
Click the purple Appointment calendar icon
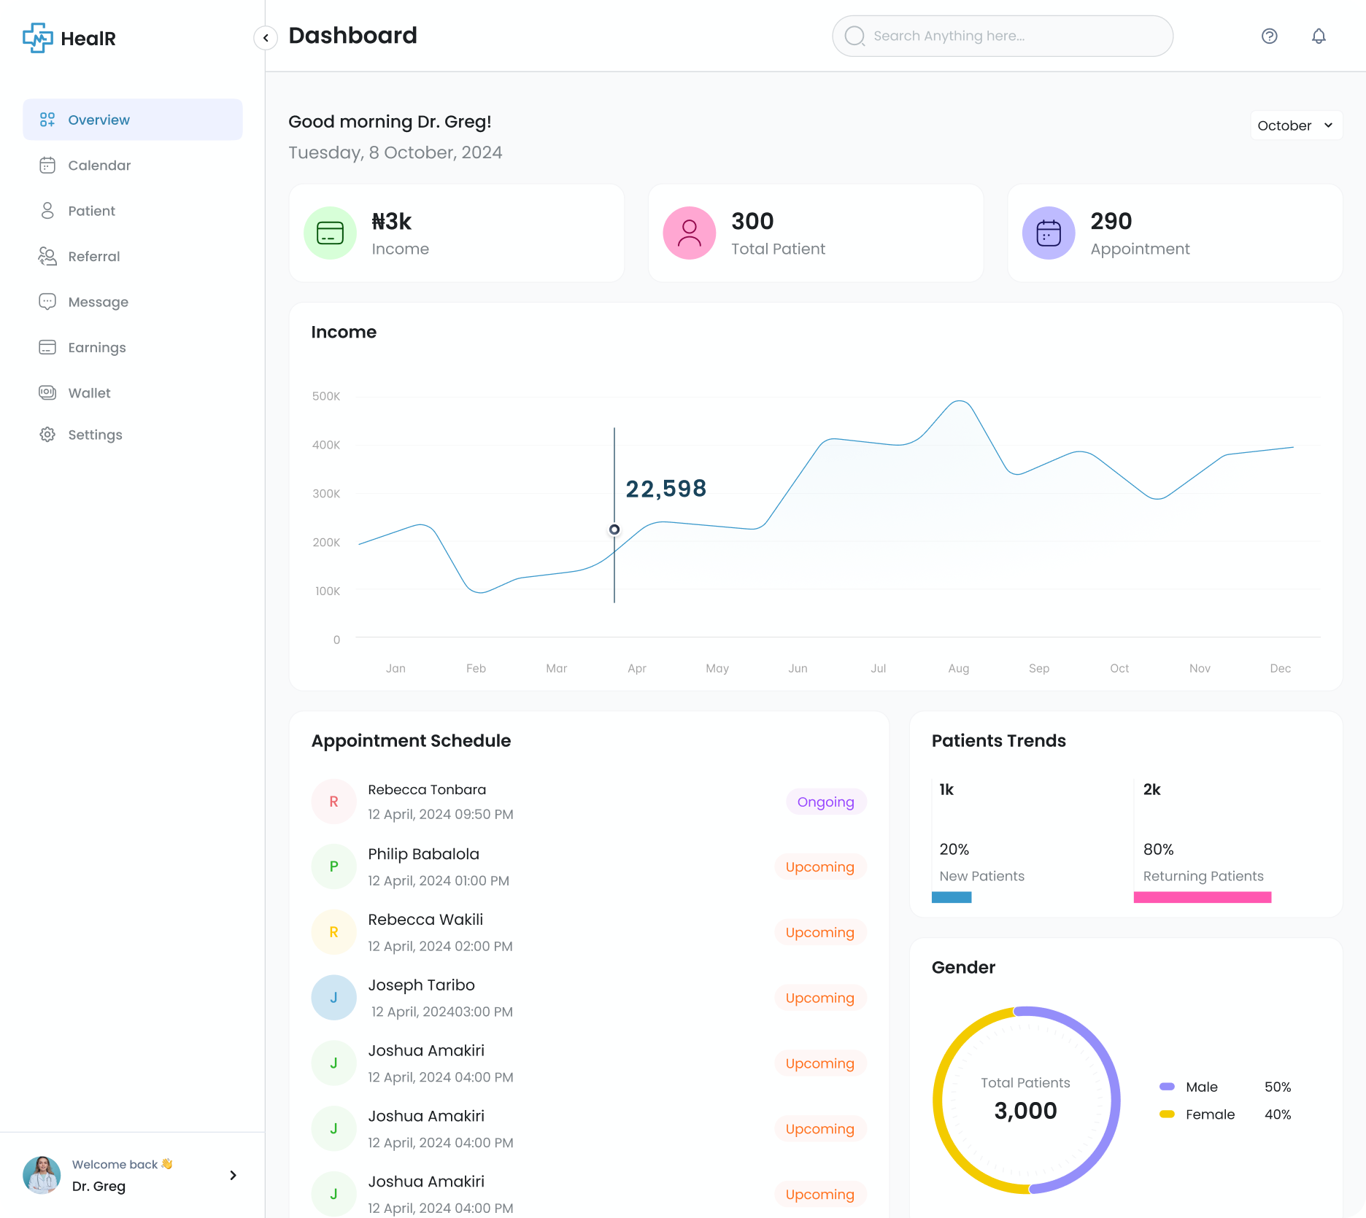click(x=1048, y=233)
